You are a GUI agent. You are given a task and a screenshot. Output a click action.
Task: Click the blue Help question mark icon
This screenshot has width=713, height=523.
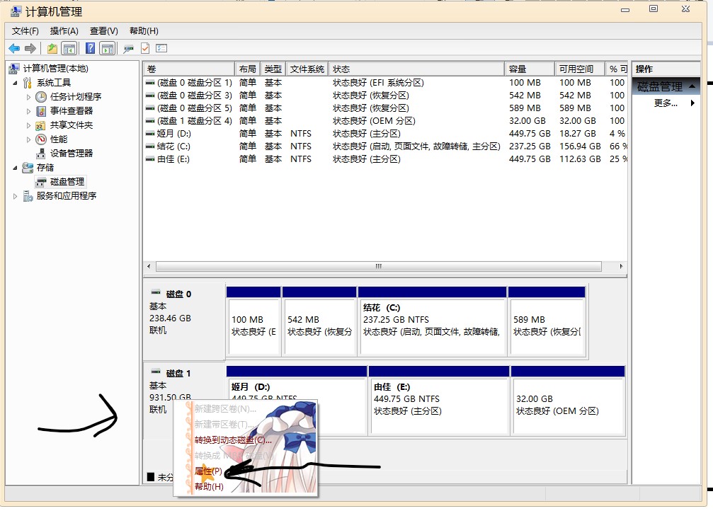point(91,48)
